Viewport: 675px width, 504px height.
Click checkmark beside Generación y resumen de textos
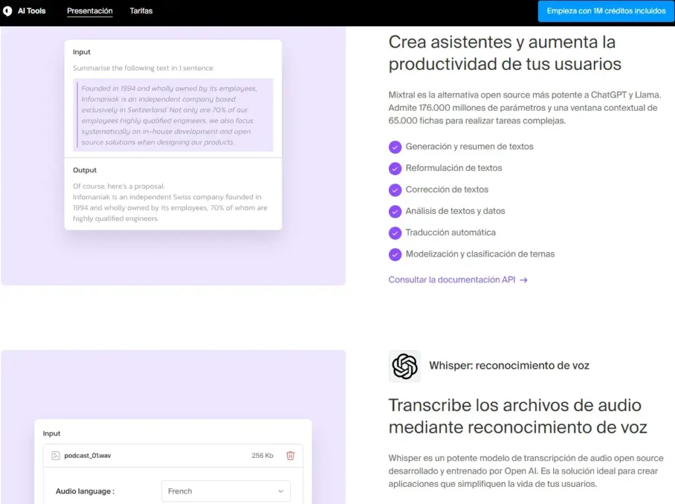coord(395,147)
